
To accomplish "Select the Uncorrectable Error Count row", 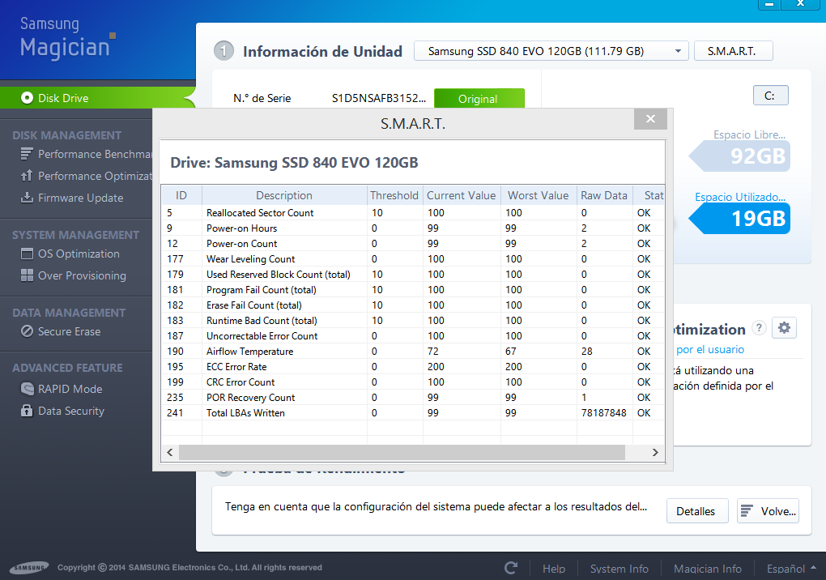I will click(x=412, y=335).
